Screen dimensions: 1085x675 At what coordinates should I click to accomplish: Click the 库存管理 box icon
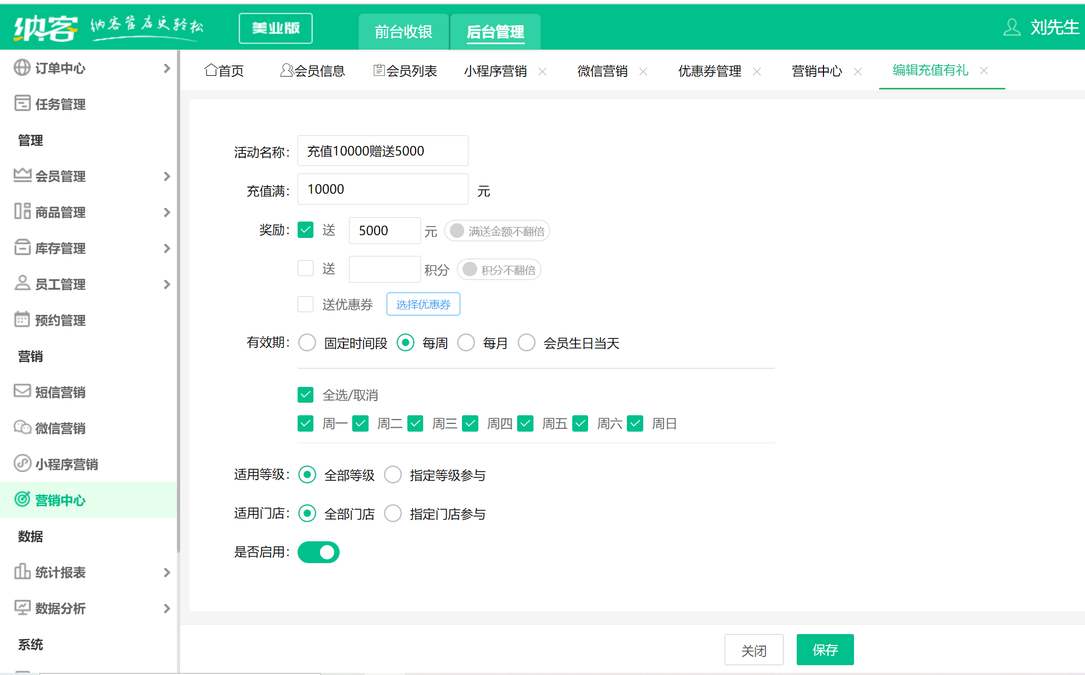pyautogui.click(x=22, y=247)
